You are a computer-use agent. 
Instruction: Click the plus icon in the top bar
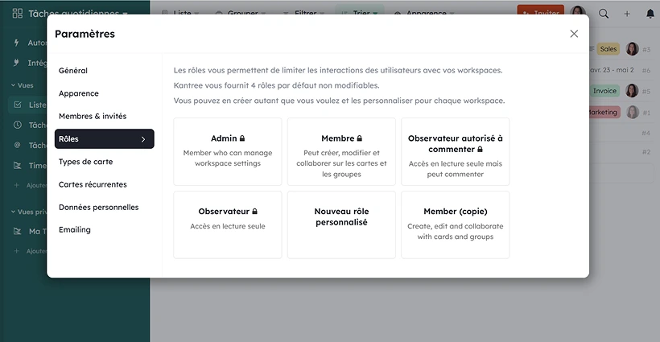click(x=627, y=14)
